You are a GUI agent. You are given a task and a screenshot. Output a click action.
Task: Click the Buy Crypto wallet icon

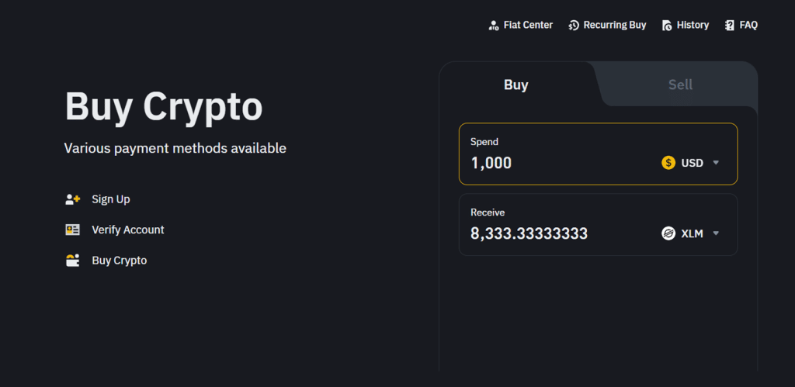pos(73,261)
